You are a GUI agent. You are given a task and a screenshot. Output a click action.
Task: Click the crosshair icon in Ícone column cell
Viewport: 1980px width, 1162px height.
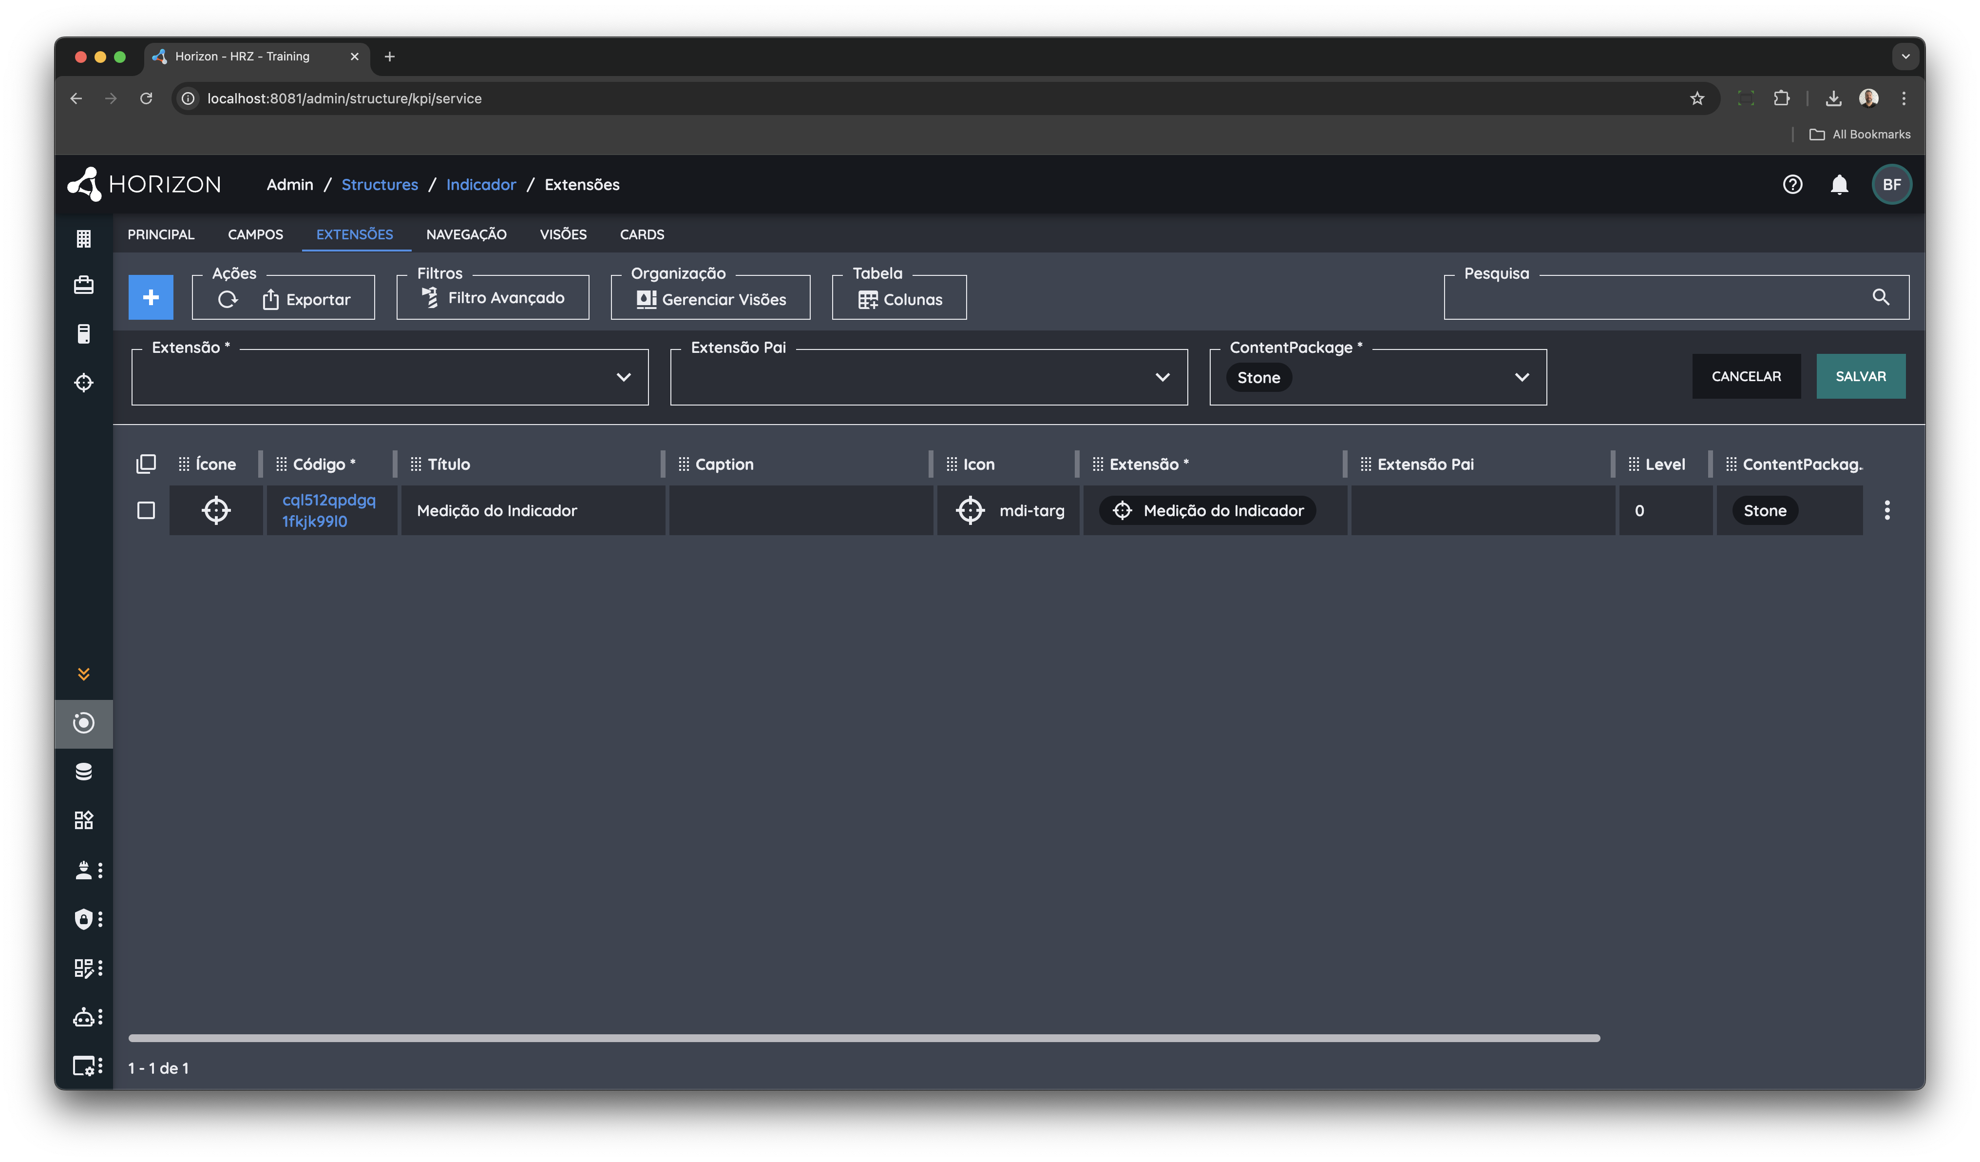click(216, 511)
